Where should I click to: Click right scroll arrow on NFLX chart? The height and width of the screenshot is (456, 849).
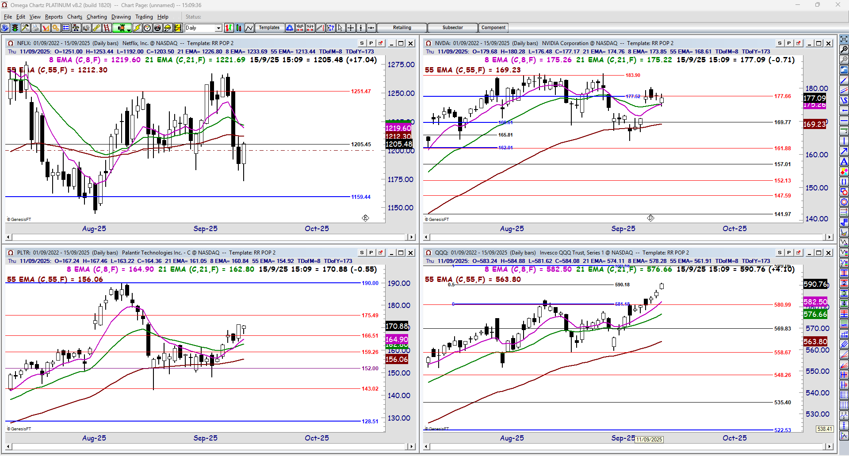coord(412,237)
